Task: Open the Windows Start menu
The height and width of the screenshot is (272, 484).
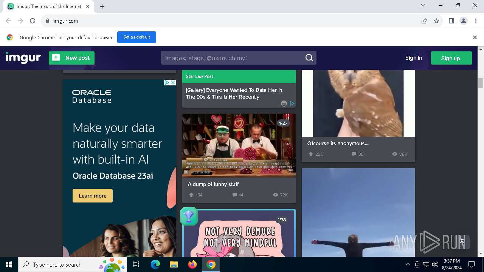Action: click(9, 264)
